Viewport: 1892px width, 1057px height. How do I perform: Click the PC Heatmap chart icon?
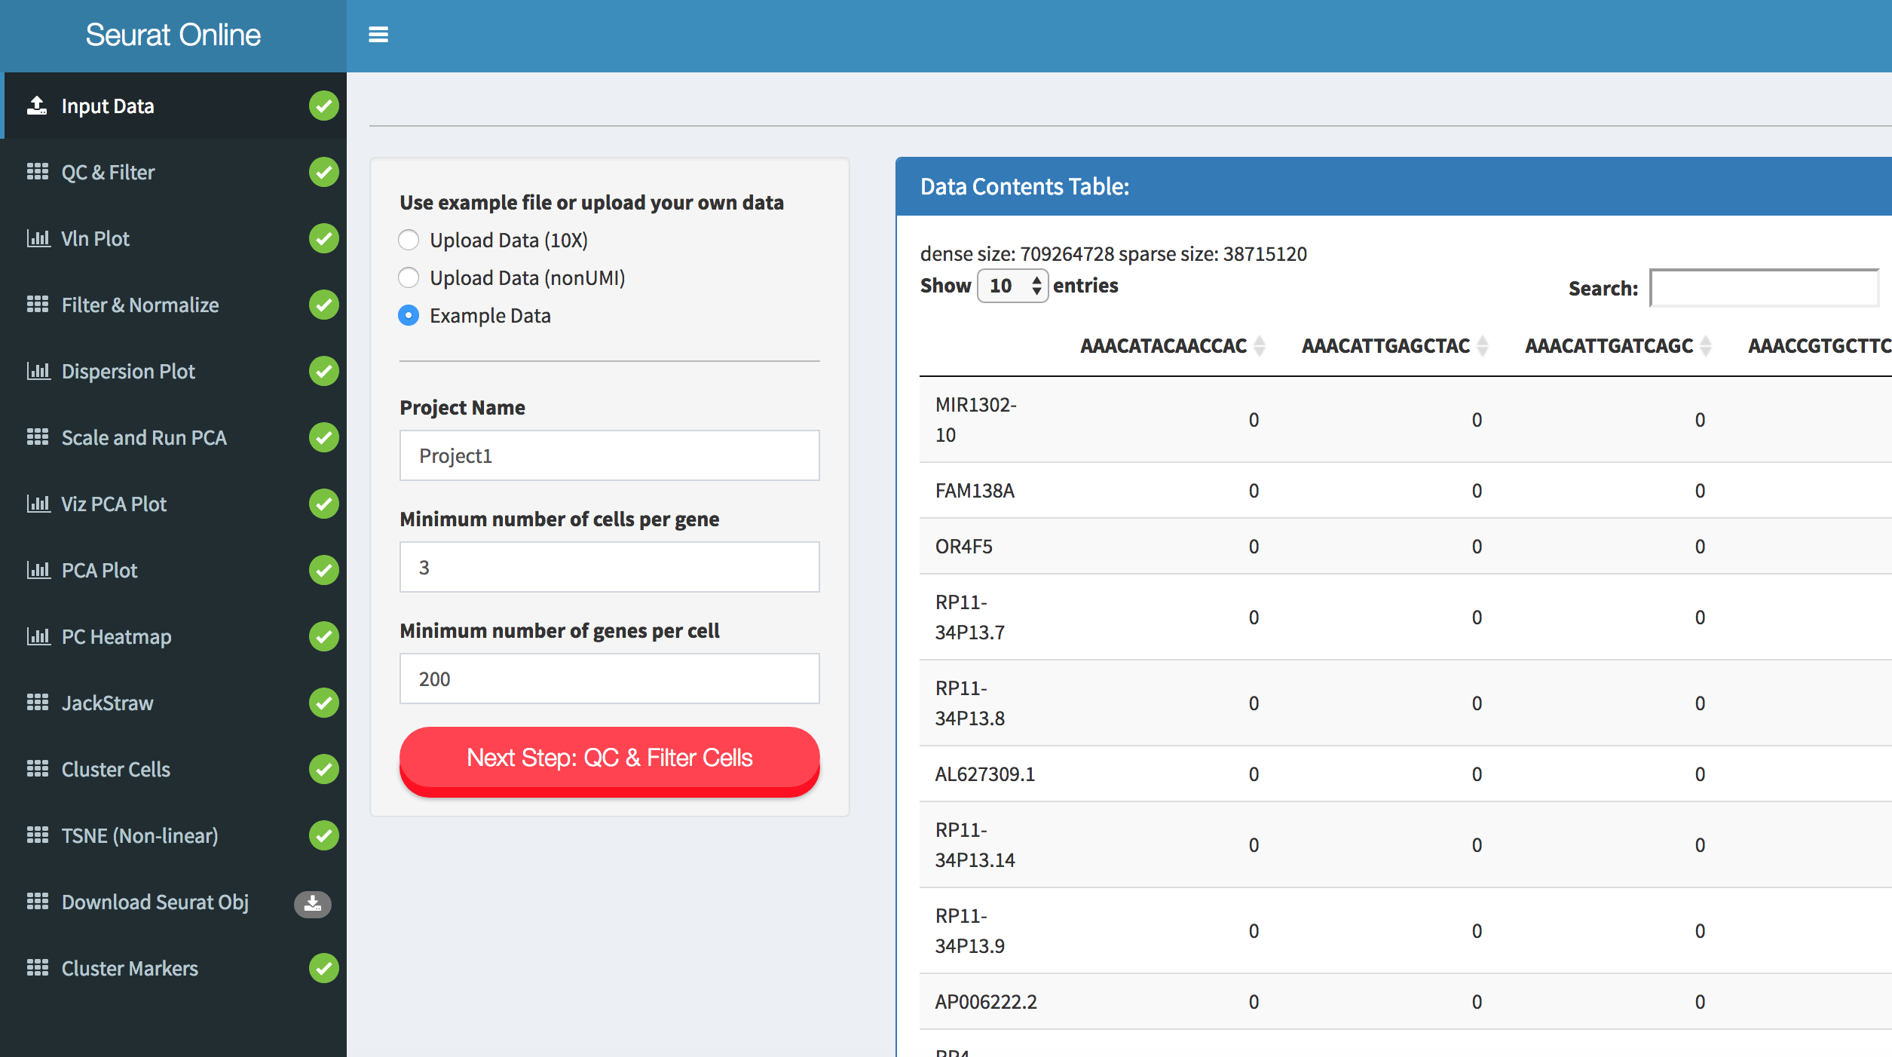pyautogui.click(x=38, y=636)
